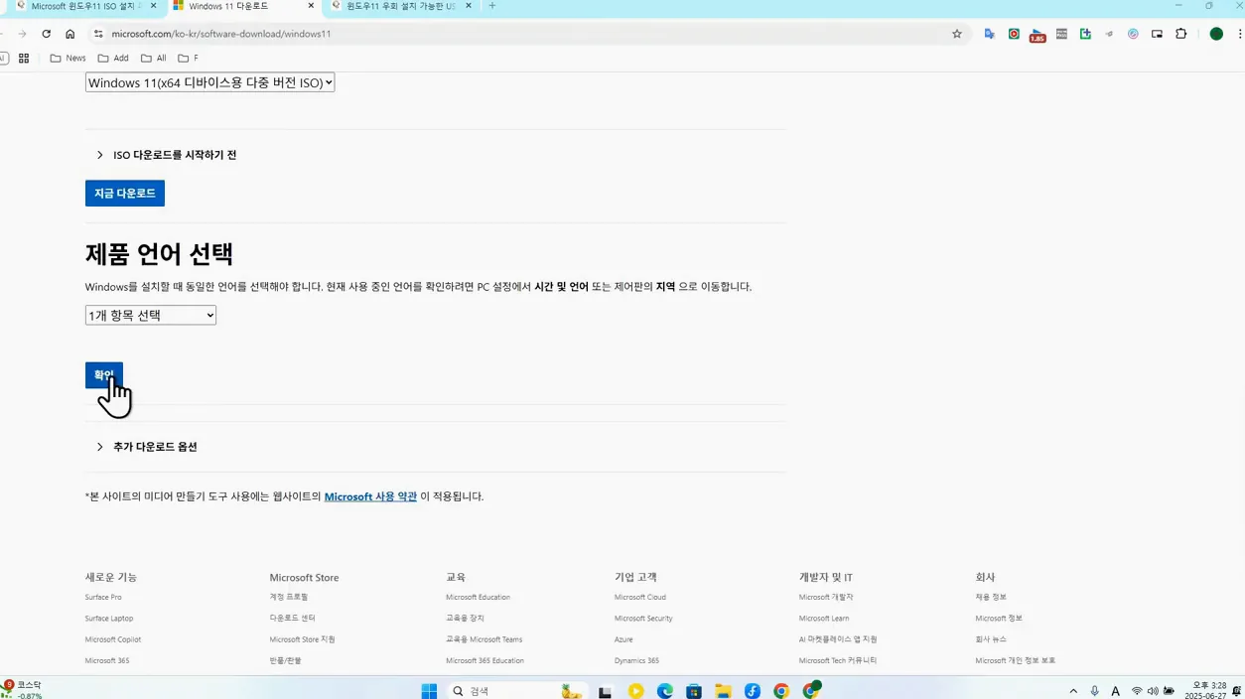Open Task View on the taskbar
This screenshot has width=1245, height=699.
pyautogui.click(x=605, y=691)
